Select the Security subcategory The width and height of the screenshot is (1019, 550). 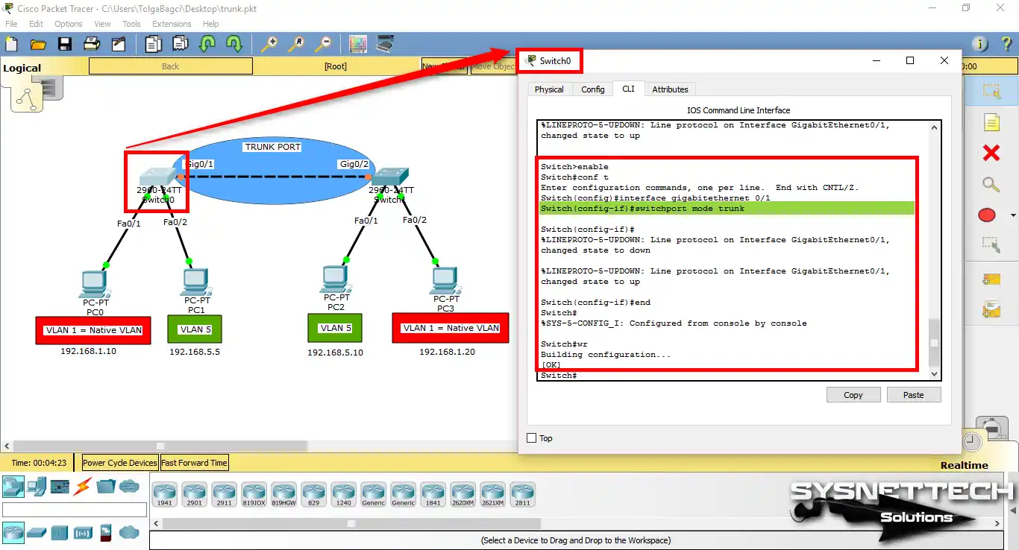coord(106,532)
